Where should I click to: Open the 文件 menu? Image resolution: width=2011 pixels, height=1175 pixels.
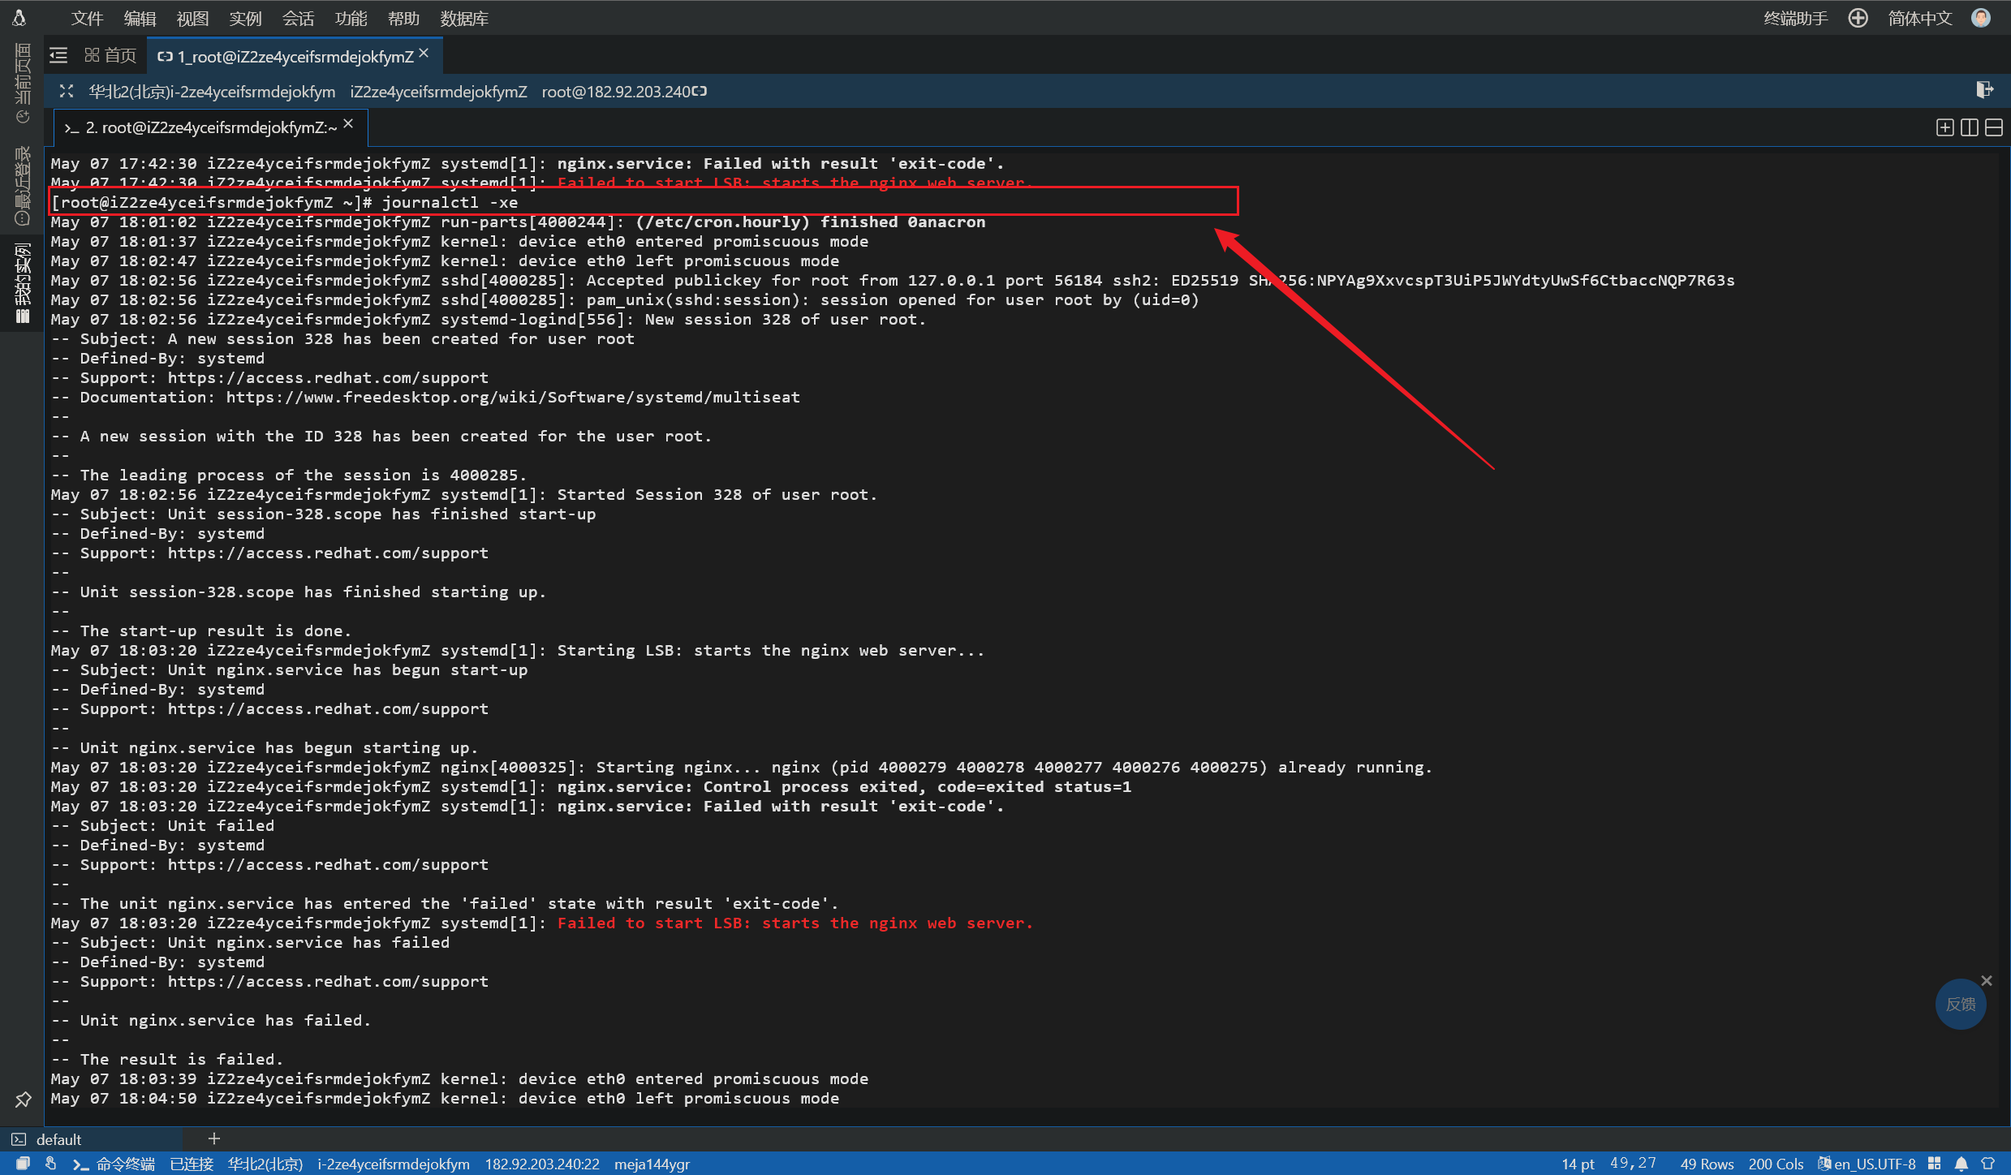coord(87,18)
